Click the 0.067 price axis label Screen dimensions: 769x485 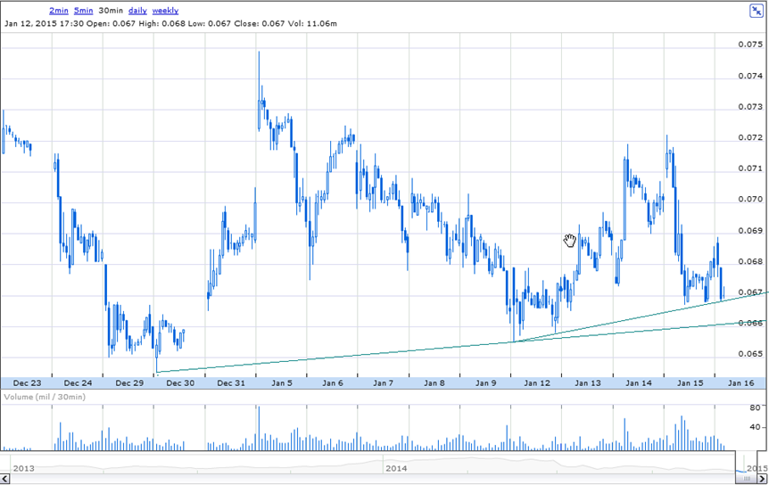pyautogui.click(x=750, y=292)
